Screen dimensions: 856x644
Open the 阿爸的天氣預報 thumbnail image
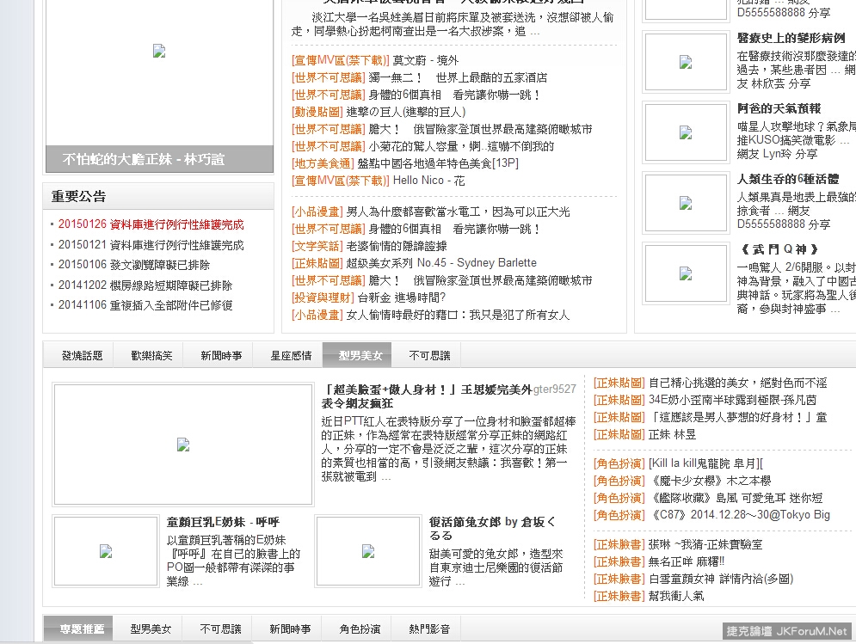coord(685,132)
